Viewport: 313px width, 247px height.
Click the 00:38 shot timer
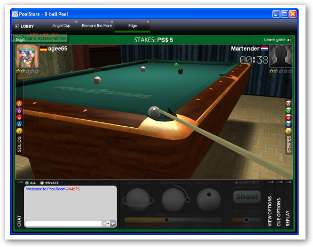(254, 59)
